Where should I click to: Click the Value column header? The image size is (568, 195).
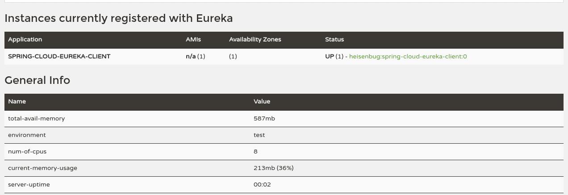(262, 102)
